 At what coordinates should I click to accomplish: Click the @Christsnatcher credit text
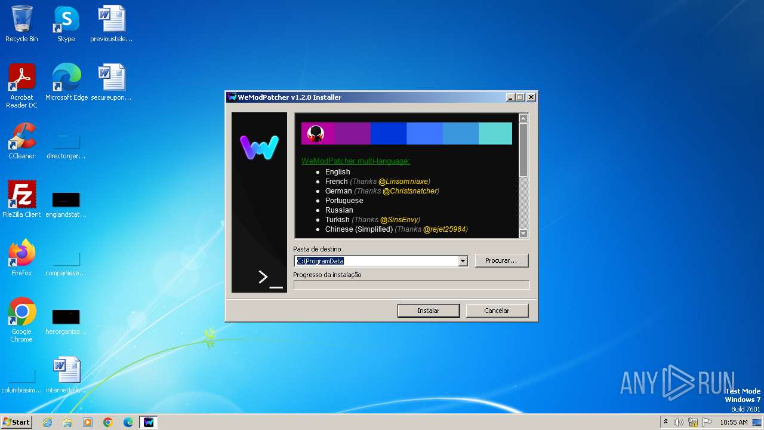(x=411, y=191)
